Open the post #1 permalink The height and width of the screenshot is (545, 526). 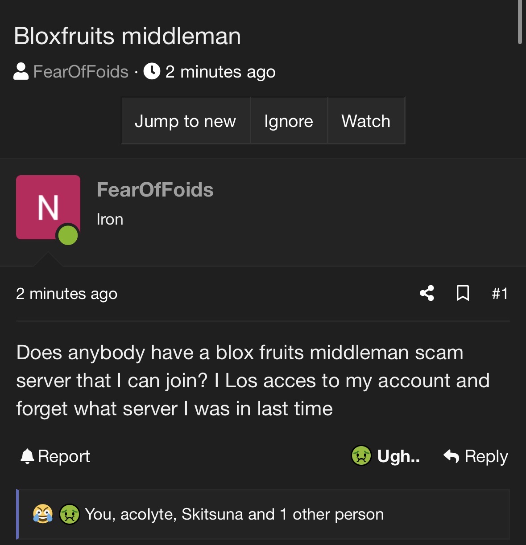[x=500, y=294]
